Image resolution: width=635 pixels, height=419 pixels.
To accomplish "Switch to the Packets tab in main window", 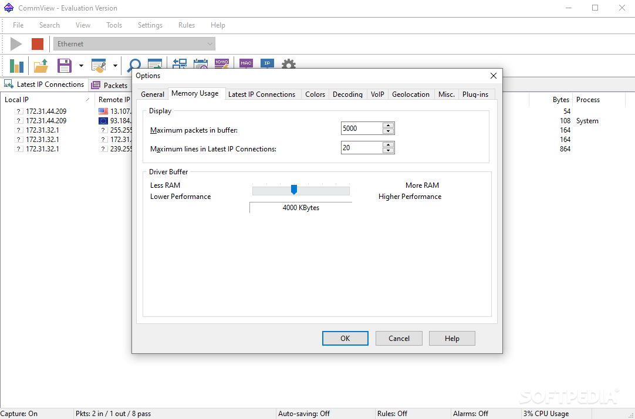I will coord(110,86).
